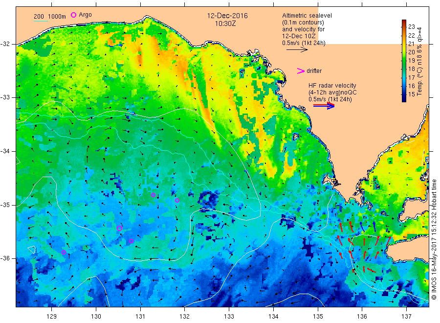
Task: Click the "-36" latitude axis label
Action: pyautogui.click(x=5, y=258)
